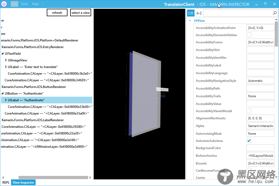The height and width of the screenshot is (186, 279).
Task: Edit the Alpha value field
Action: [260, 126]
